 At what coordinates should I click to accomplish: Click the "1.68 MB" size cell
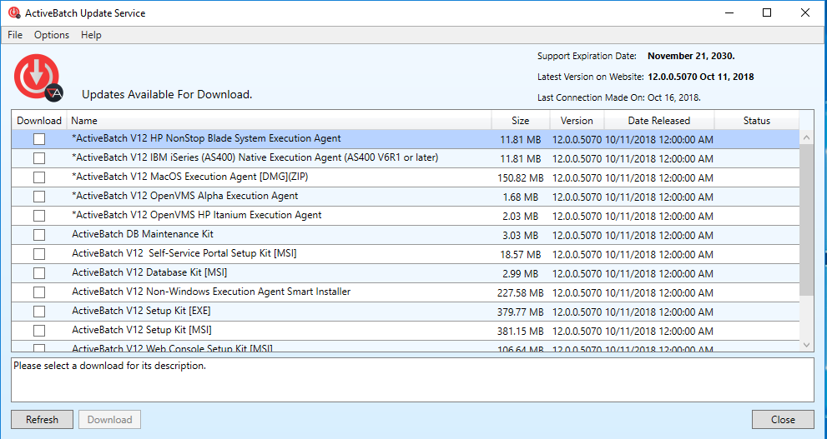[520, 197]
